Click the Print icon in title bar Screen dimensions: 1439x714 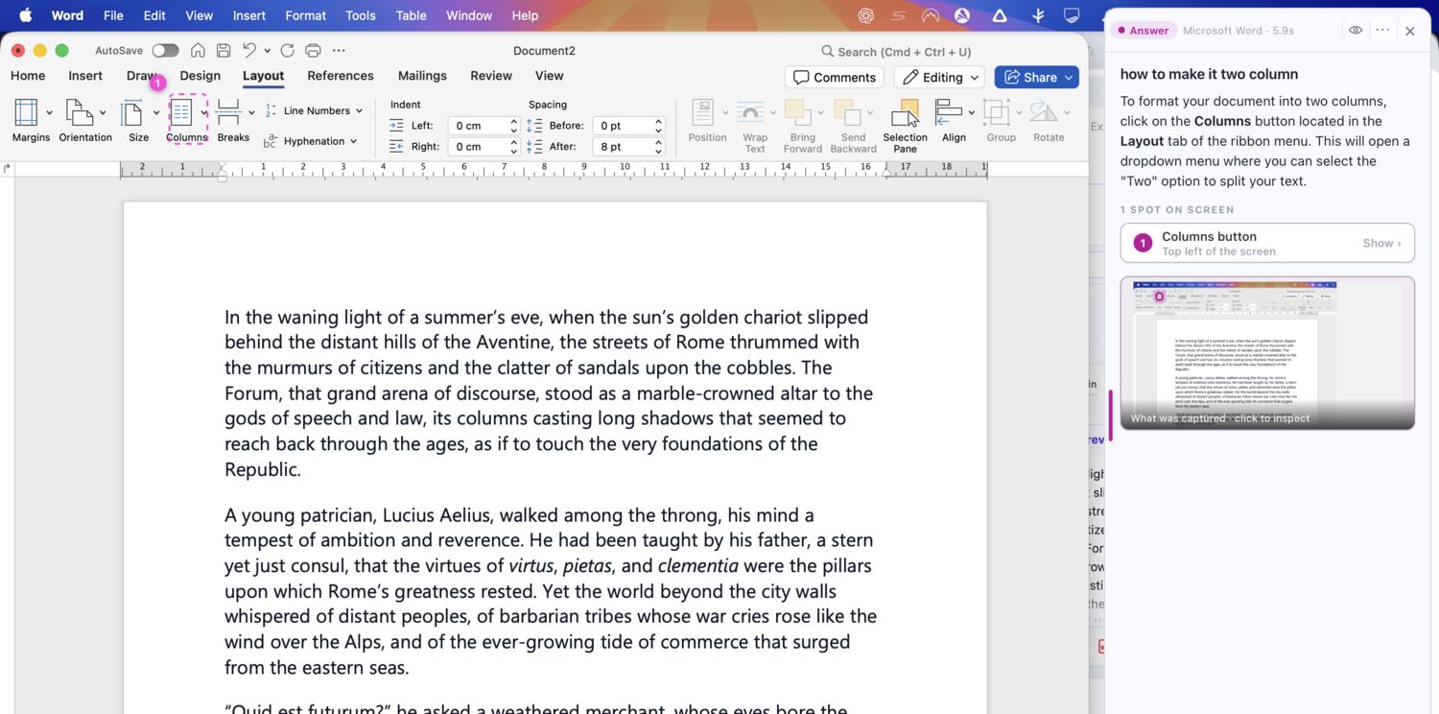[x=313, y=51]
